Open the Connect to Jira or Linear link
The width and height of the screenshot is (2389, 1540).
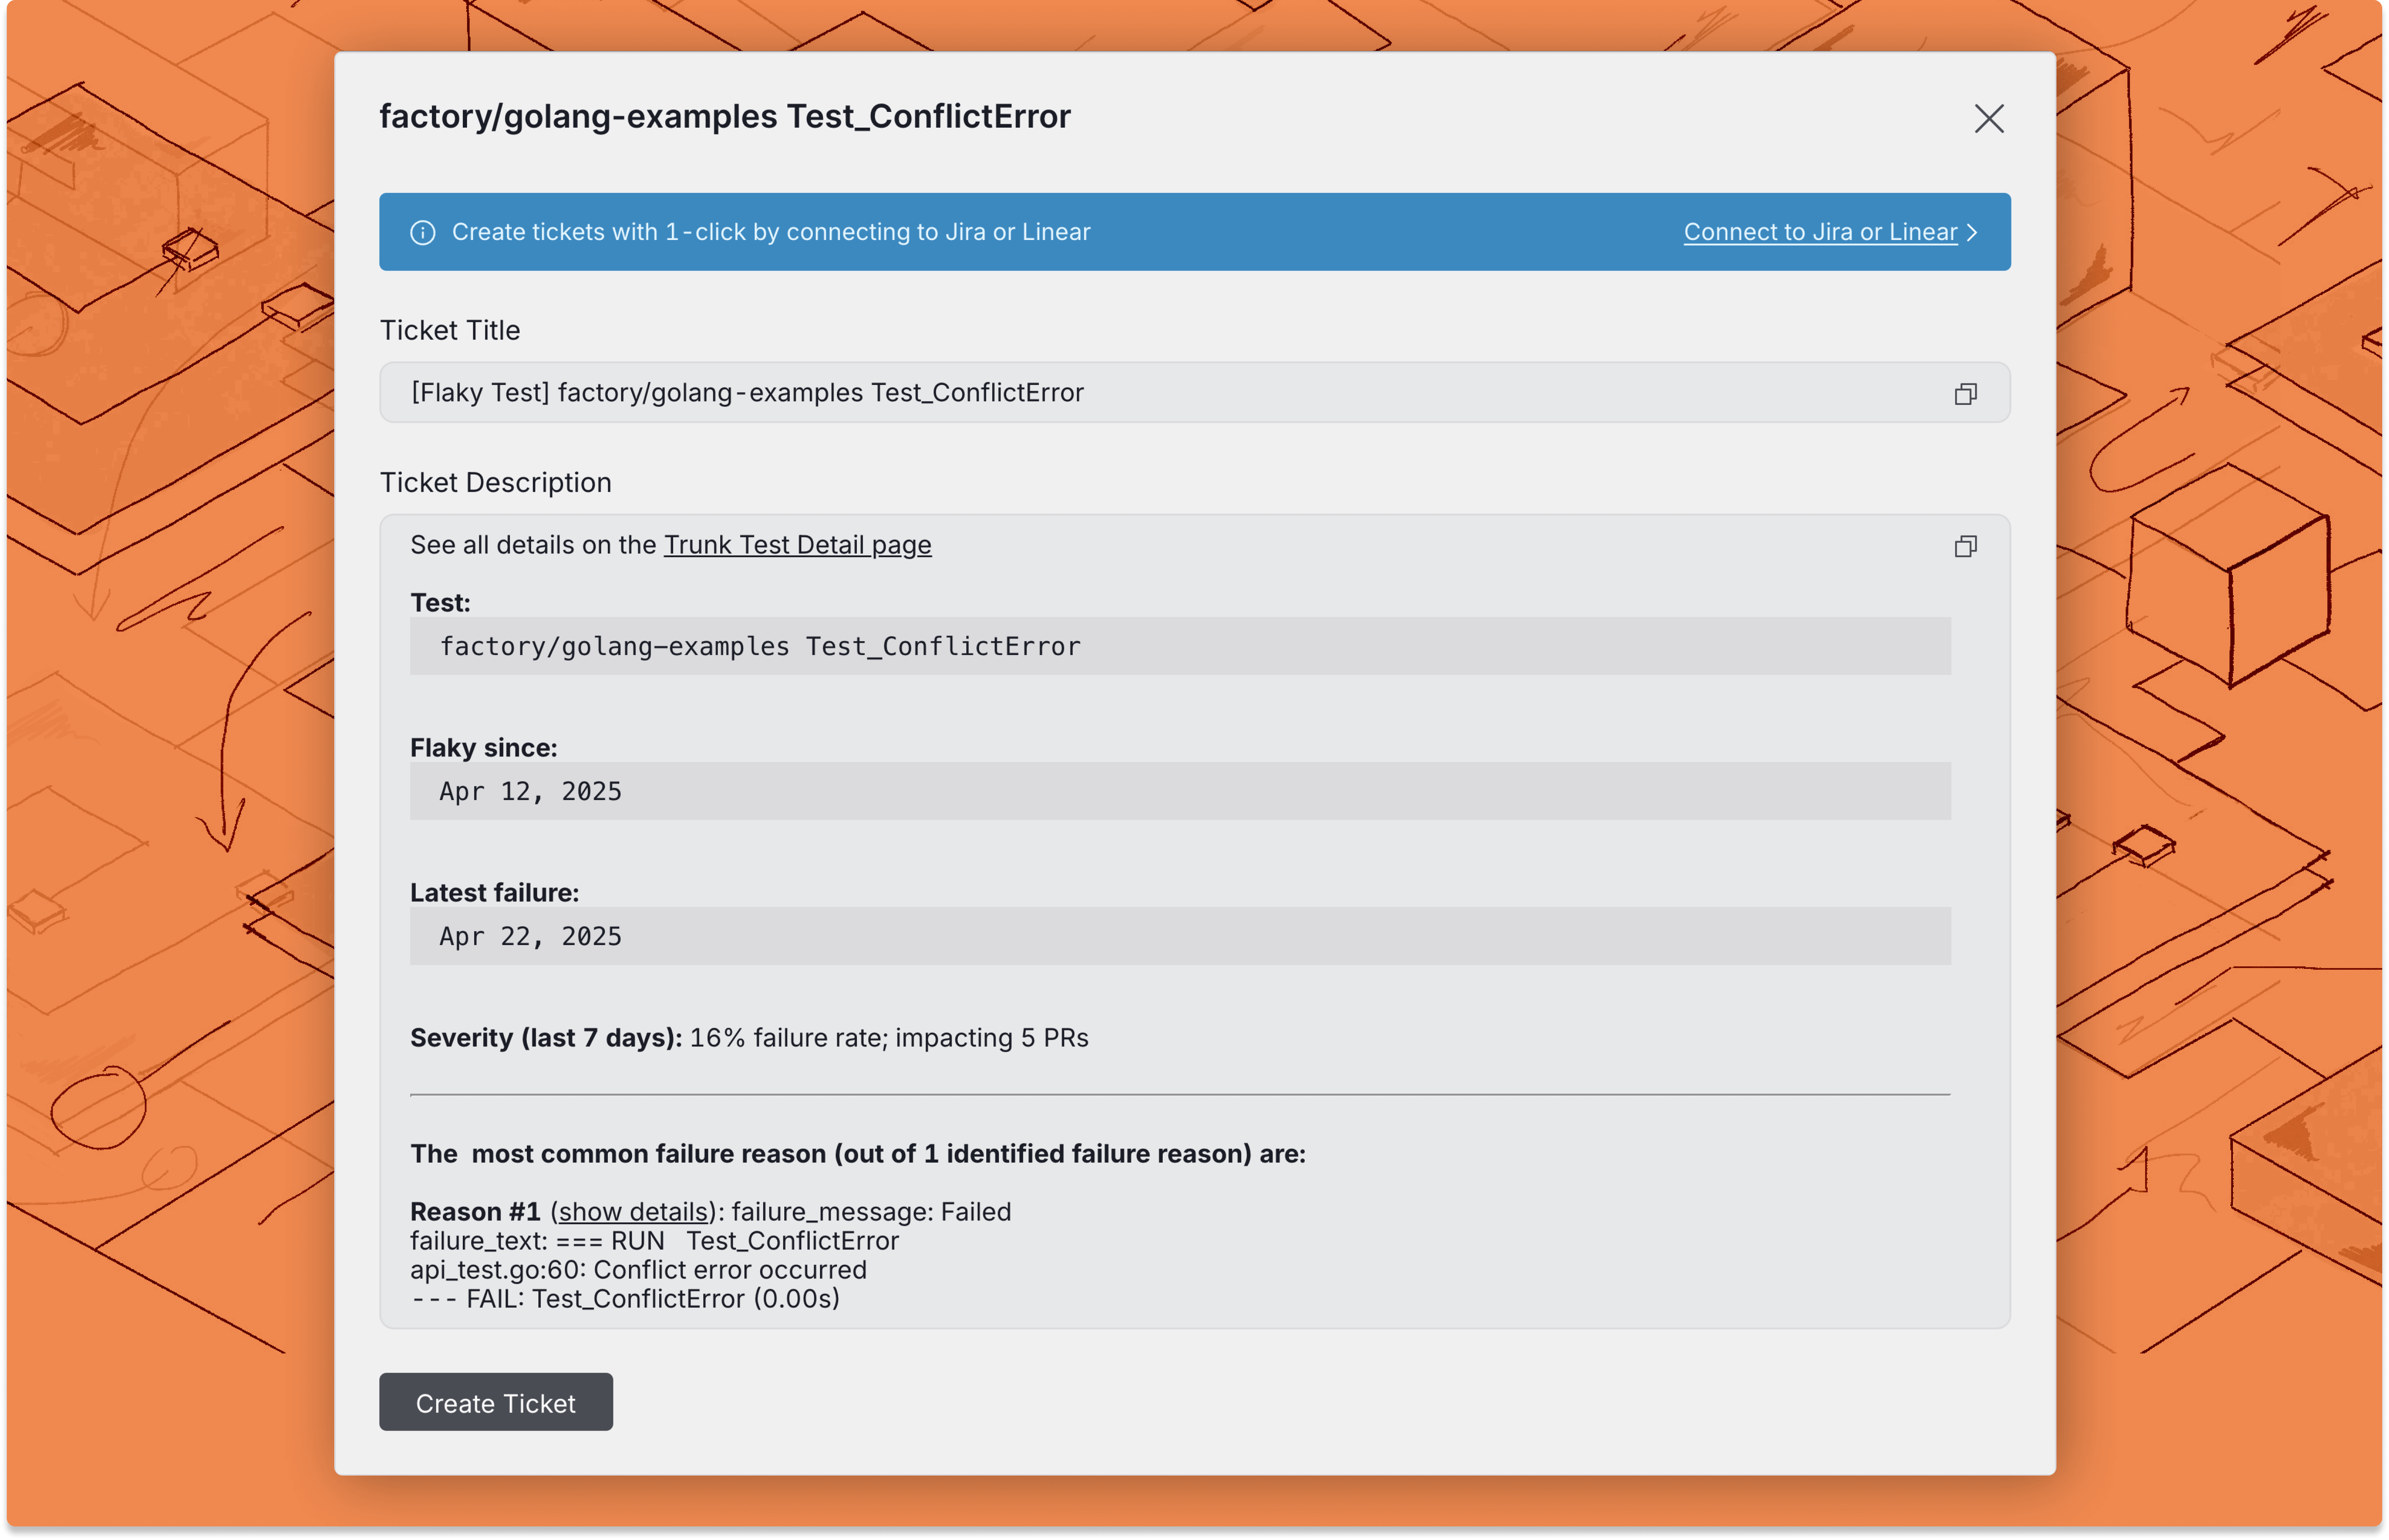(x=1820, y=232)
